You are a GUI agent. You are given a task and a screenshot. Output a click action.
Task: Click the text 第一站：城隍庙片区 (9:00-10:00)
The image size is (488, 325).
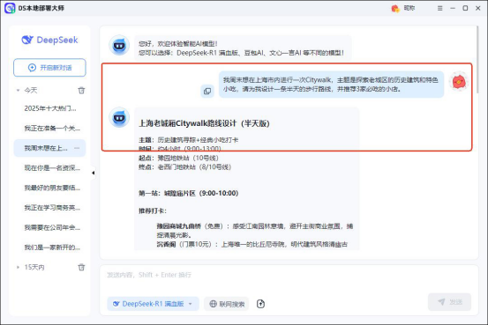(189, 193)
